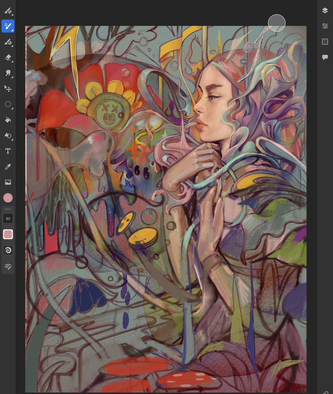Screen dimensions: 333x394
Task: Open the brush size control showing 80
Action: pyautogui.click(x=8, y=218)
